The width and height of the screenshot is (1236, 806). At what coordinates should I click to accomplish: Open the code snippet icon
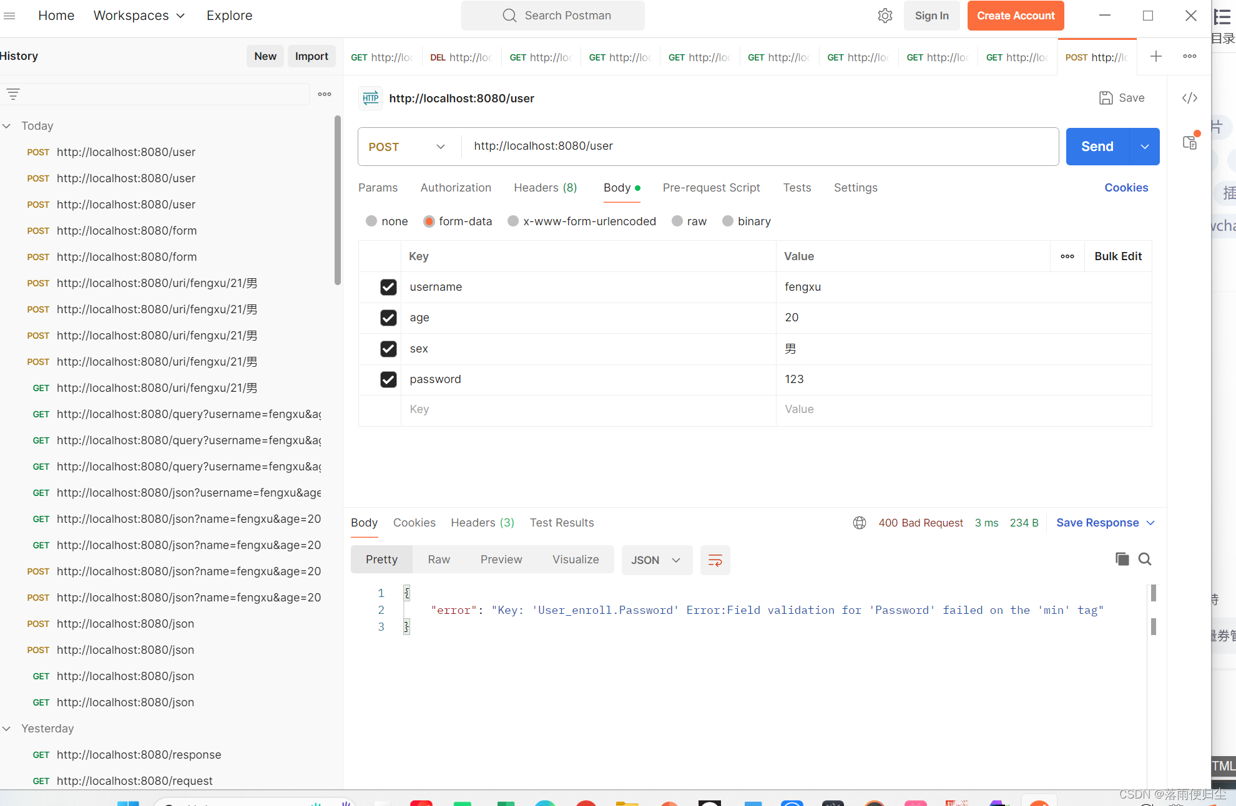pyautogui.click(x=1190, y=98)
